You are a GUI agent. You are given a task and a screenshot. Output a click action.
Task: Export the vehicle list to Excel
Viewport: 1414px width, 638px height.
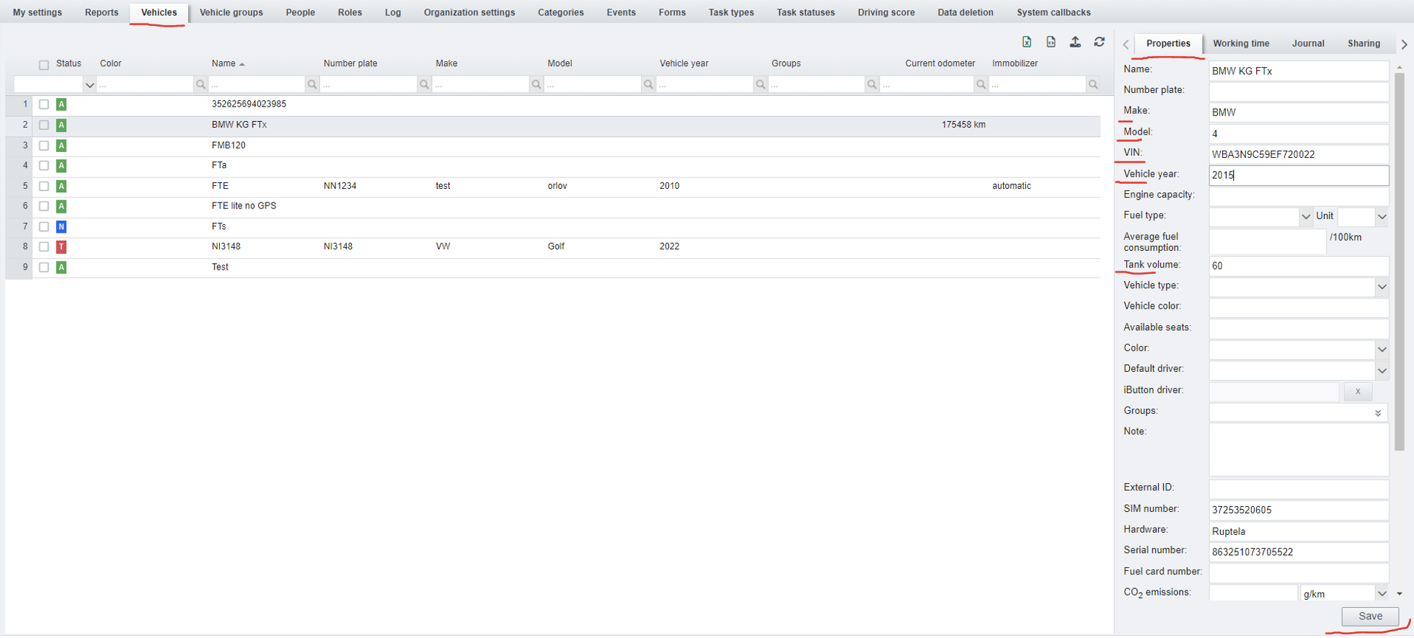click(x=1027, y=42)
